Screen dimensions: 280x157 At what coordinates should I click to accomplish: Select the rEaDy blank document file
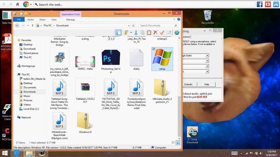pos(136,60)
